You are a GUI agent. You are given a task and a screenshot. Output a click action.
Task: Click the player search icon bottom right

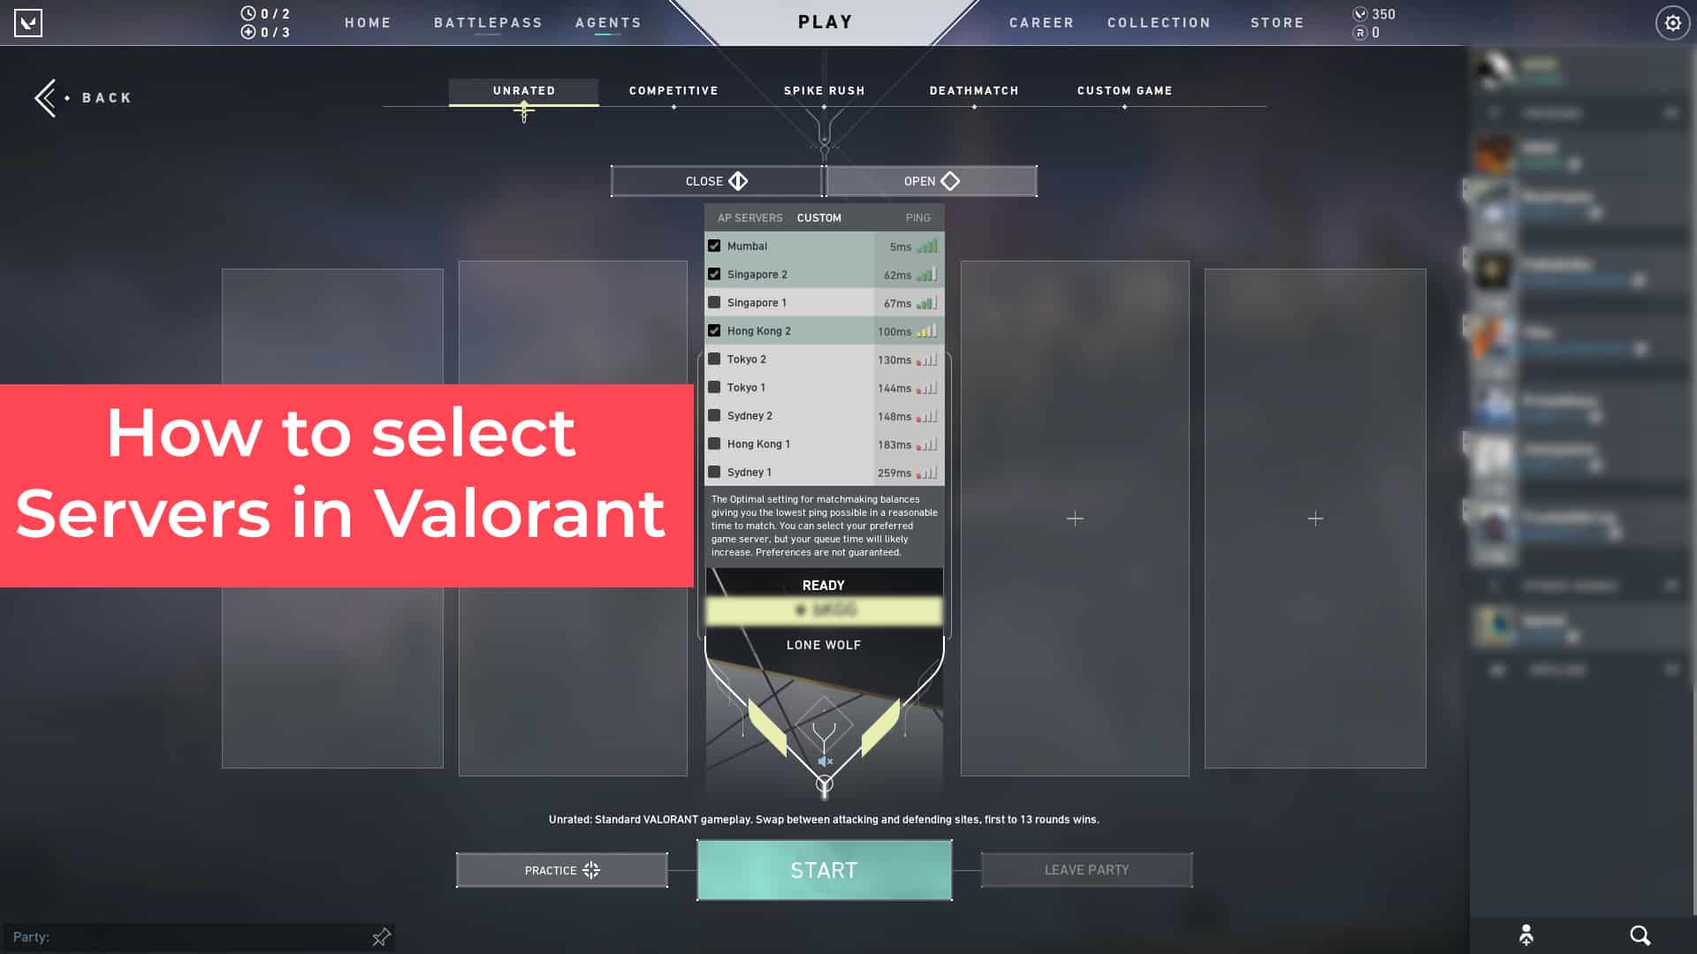(x=1640, y=935)
